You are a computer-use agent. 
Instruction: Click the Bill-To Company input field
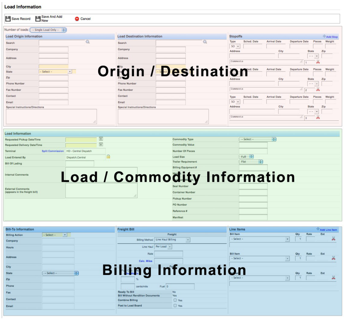(58, 241)
